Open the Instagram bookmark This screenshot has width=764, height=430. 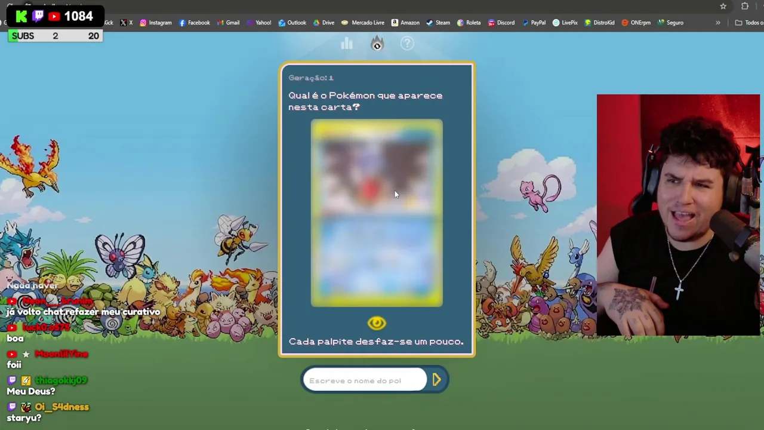point(155,23)
